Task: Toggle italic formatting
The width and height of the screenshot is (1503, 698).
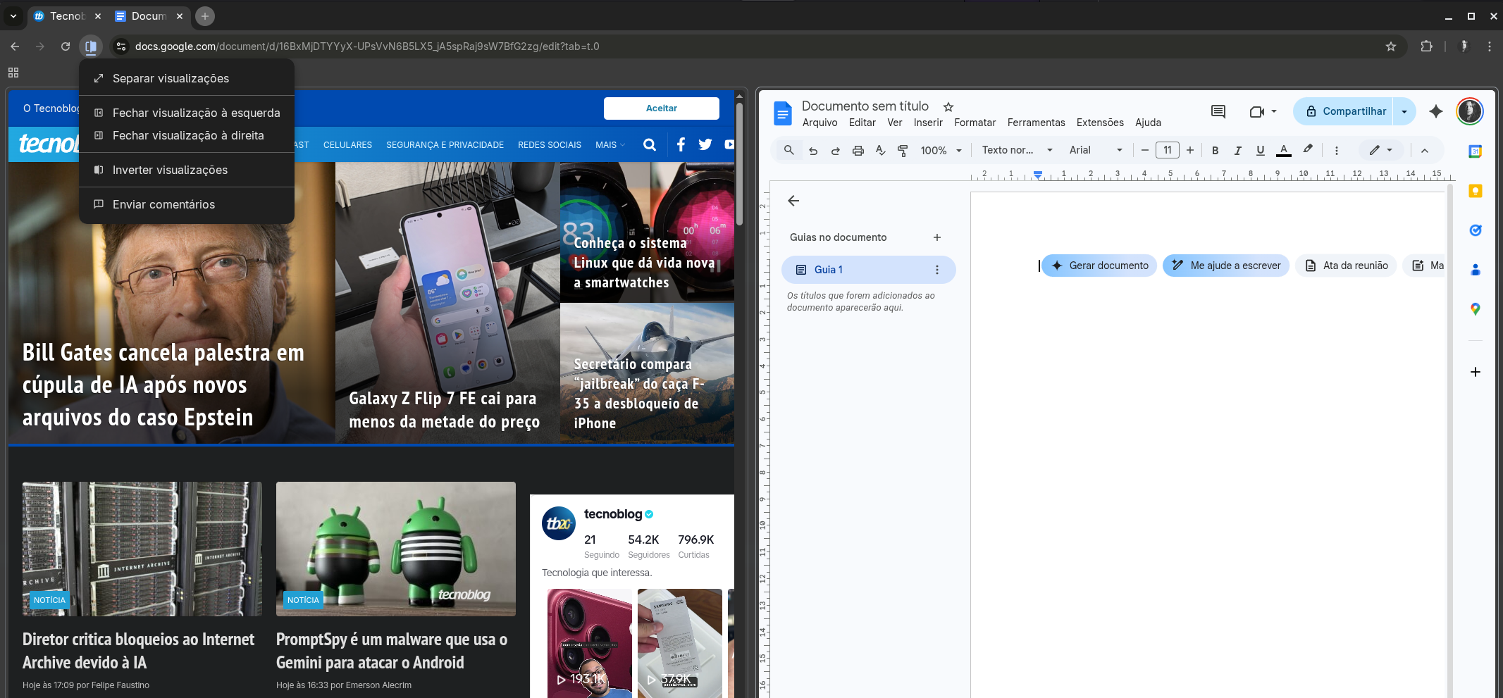Action: 1237,150
